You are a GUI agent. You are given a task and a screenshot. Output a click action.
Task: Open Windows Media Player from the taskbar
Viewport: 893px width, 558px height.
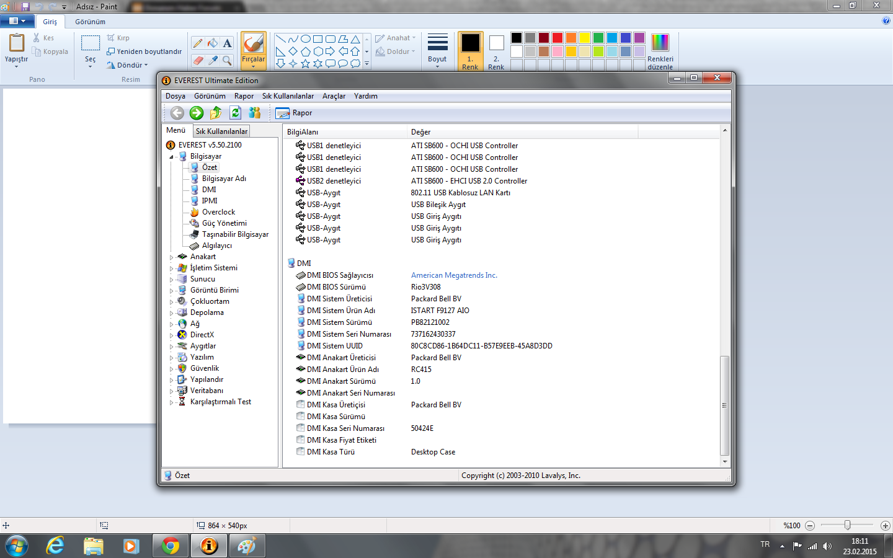(131, 546)
